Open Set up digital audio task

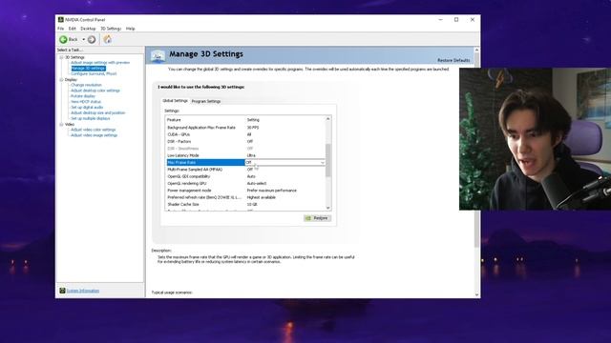87,107
